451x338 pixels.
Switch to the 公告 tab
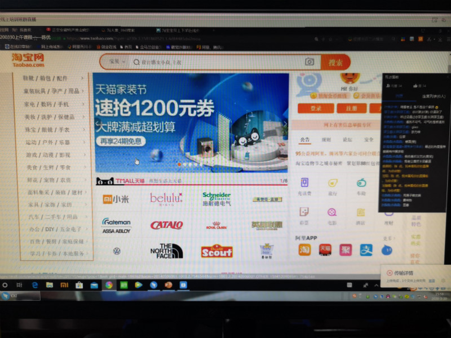tap(305, 139)
